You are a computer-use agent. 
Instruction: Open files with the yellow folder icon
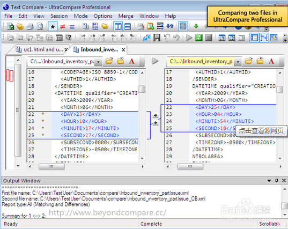tap(20, 26)
